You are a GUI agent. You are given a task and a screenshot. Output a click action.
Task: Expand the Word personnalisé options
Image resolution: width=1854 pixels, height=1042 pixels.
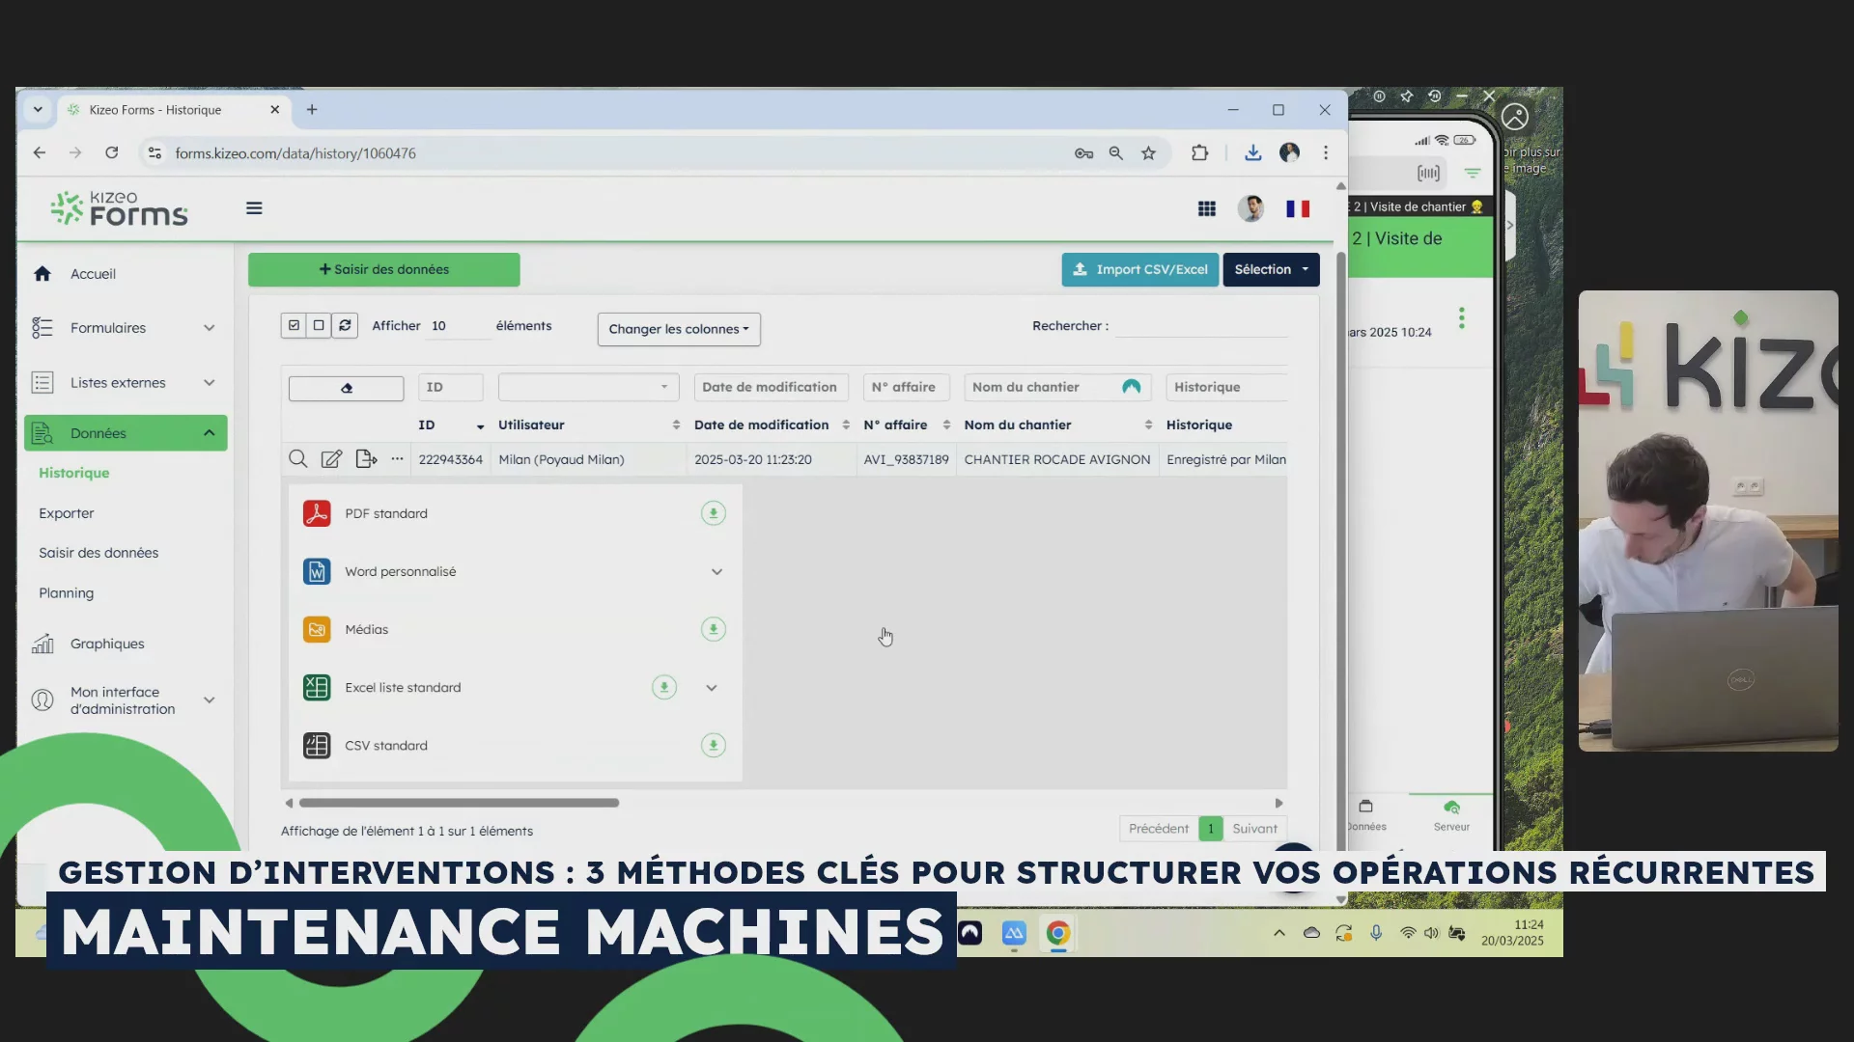click(x=716, y=571)
